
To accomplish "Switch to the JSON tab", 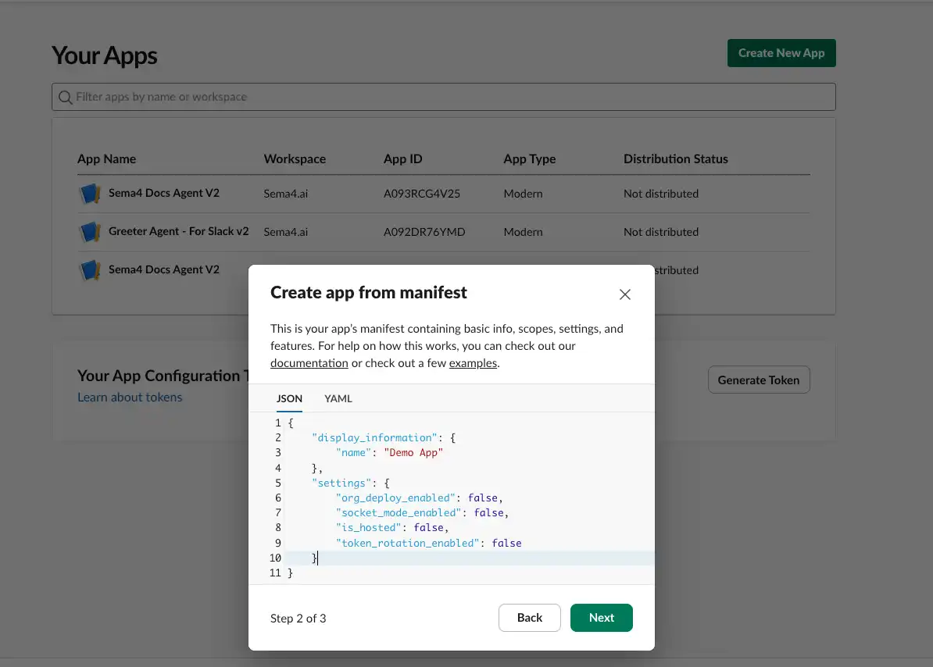I will (x=289, y=398).
